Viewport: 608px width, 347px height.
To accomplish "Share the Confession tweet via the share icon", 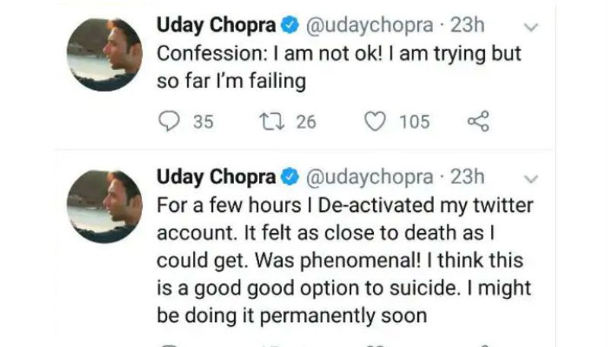I will coord(477,121).
